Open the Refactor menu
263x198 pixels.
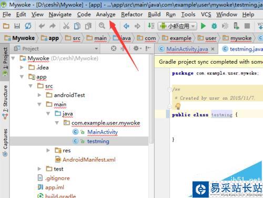(132, 14)
